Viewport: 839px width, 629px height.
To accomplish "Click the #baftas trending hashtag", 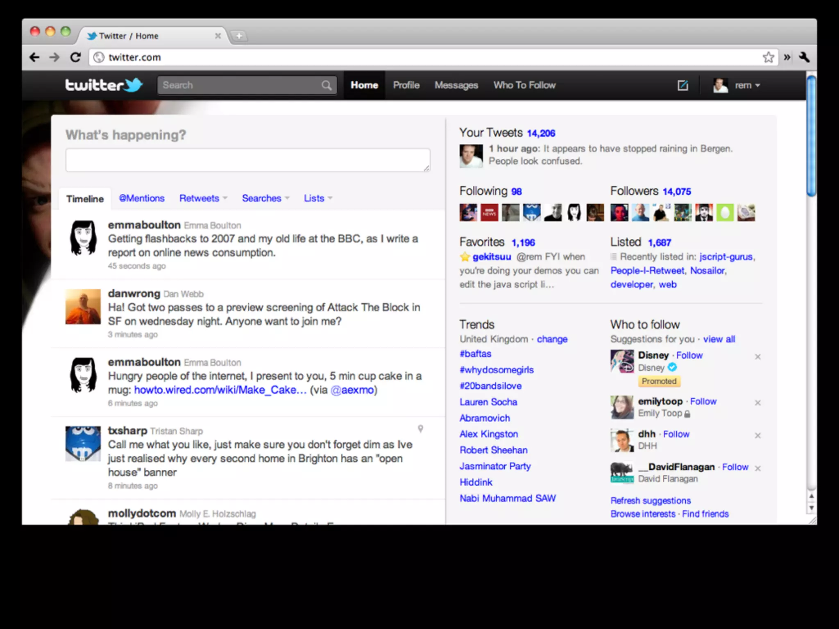I will (x=475, y=354).
